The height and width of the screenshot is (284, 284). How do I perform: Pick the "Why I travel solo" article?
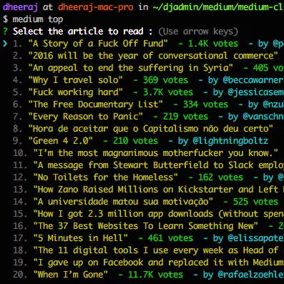(75, 80)
